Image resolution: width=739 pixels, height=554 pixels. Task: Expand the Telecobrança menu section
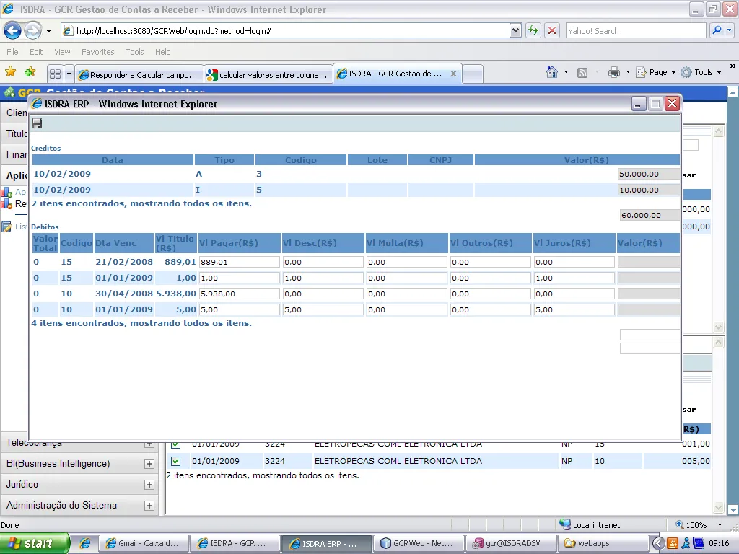tap(149, 444)
